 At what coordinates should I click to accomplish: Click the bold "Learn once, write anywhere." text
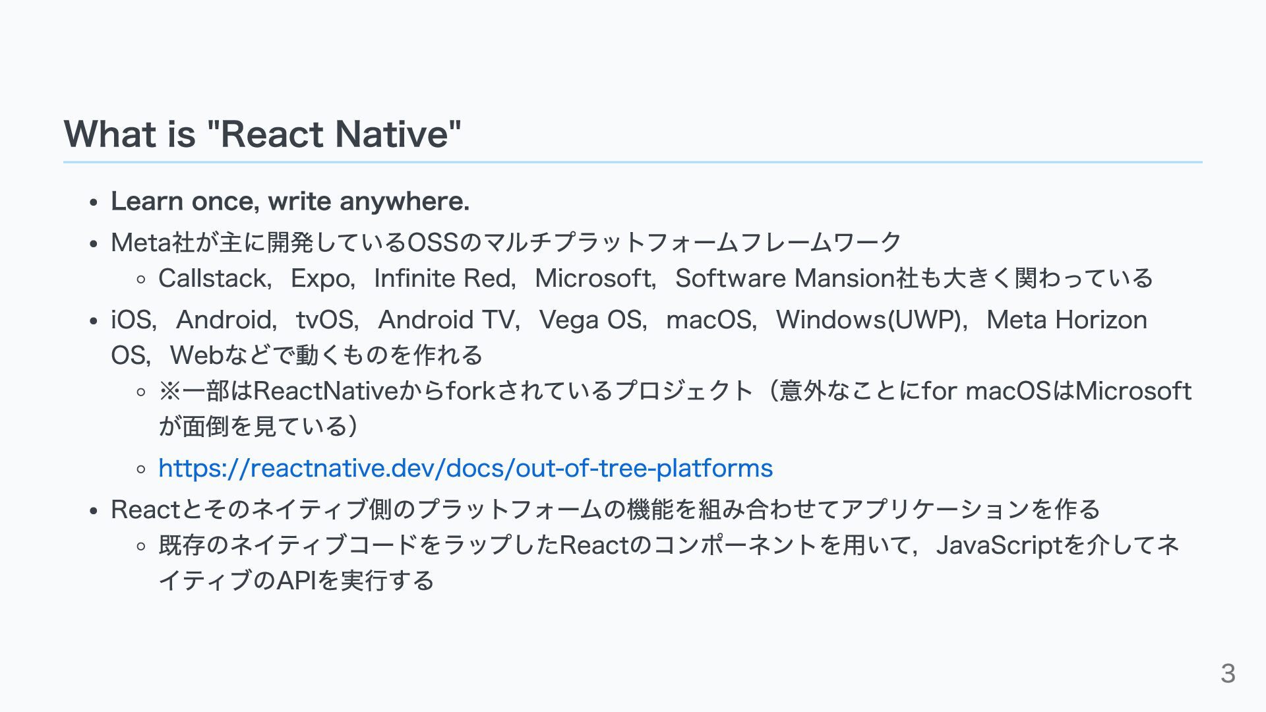pos(290,201)
